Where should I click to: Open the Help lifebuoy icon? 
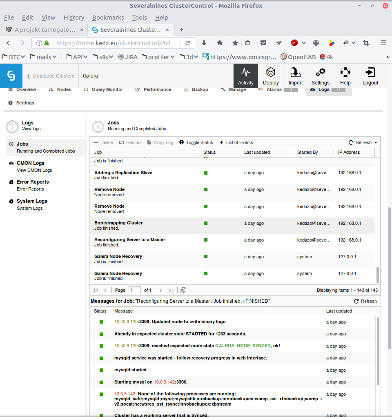(345, 76)
